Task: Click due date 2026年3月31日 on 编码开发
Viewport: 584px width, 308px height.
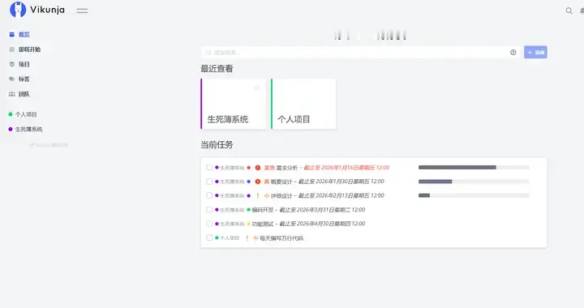Action: tap(322, 210)
